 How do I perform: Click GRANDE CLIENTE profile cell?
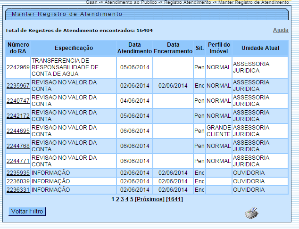click(219, 131)
